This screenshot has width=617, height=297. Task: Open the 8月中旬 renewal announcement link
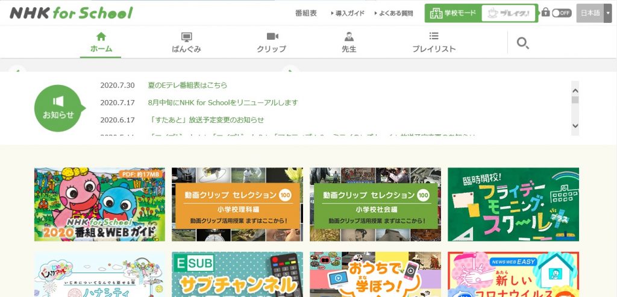223,102
